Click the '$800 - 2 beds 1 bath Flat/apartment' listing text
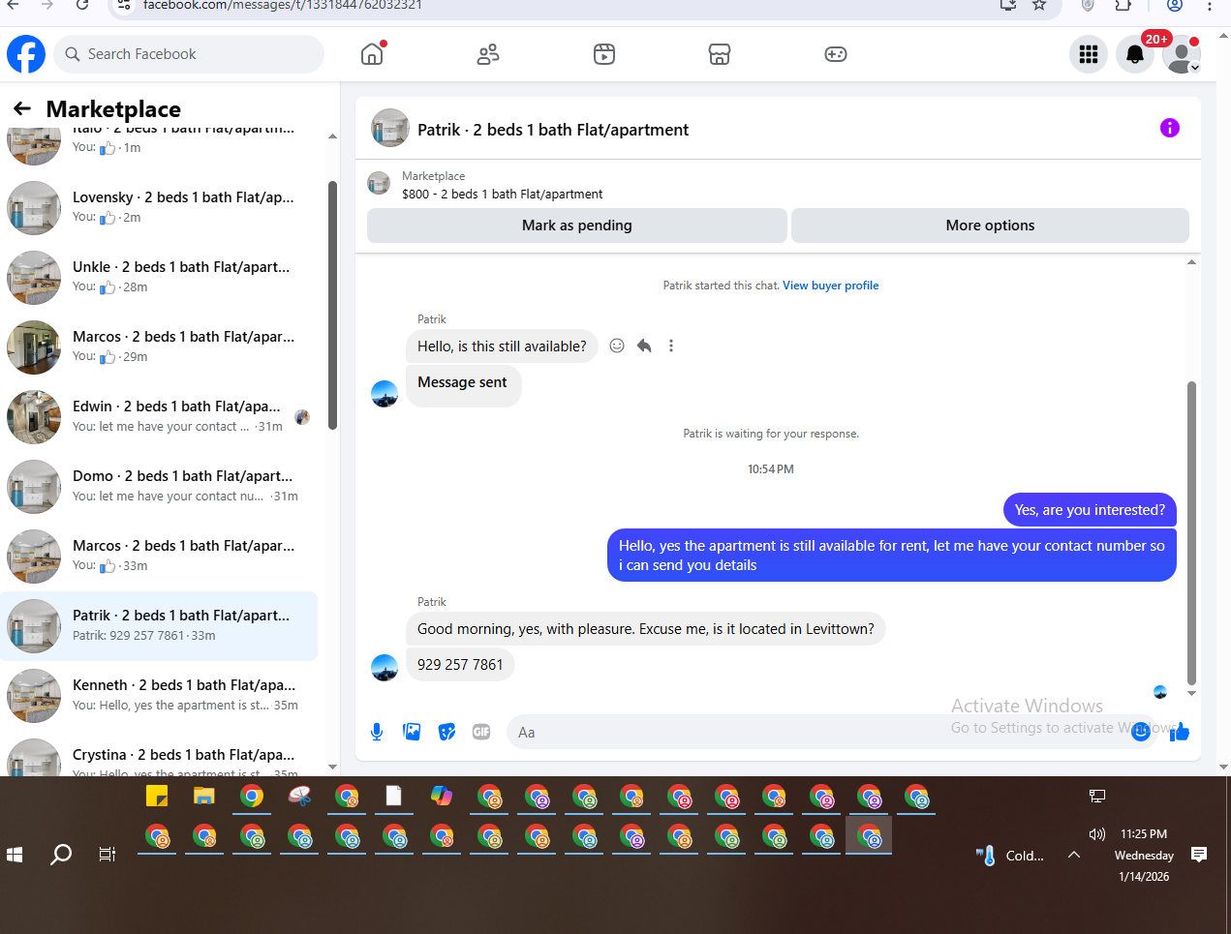 click(502, 195)
